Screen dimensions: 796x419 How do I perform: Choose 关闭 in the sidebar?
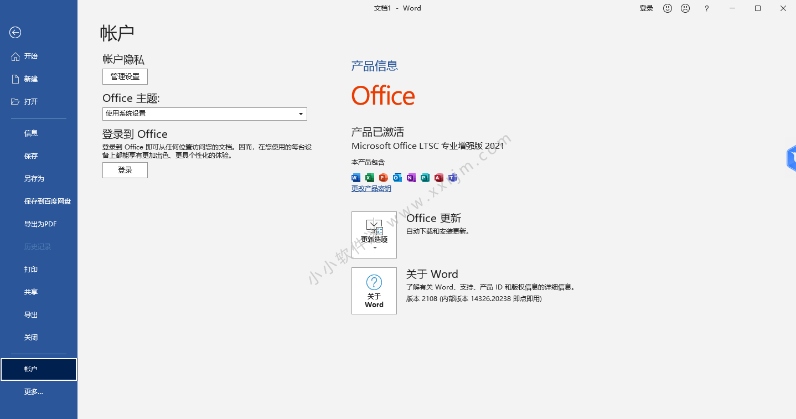tap(39, 338)
